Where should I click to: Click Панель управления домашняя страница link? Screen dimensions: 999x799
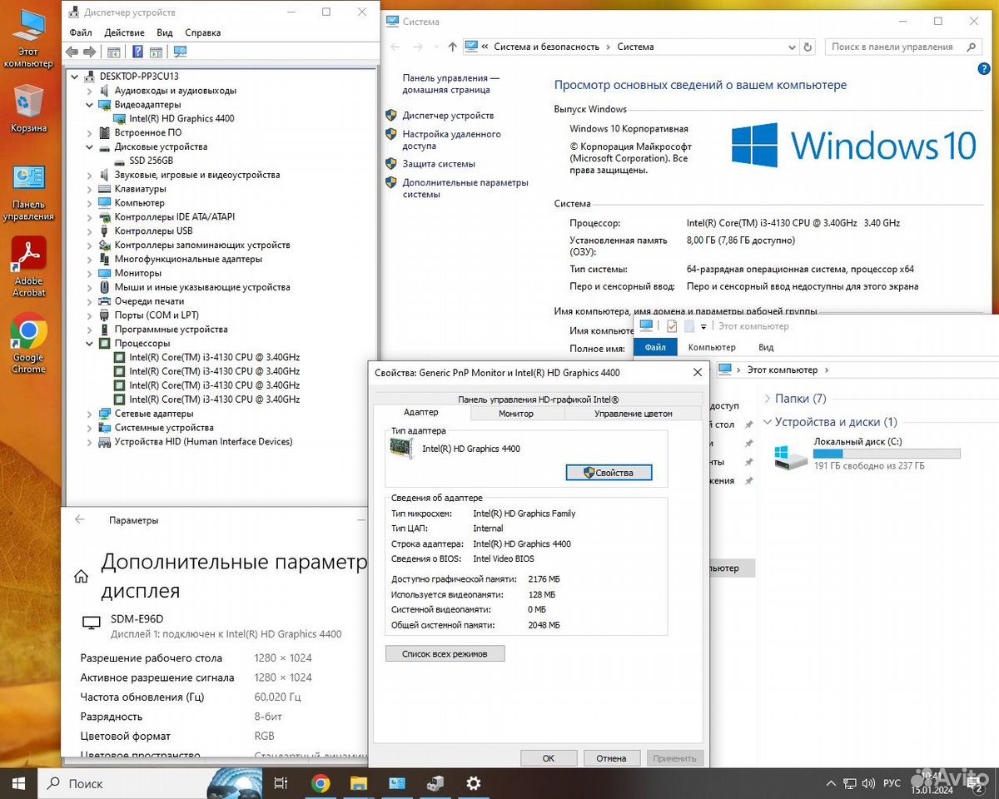coord(450,83)
